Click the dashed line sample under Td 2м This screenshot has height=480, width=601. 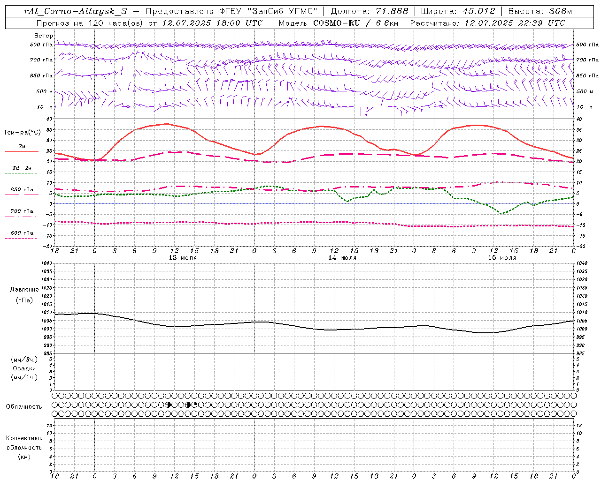click(x=21, y=173)
